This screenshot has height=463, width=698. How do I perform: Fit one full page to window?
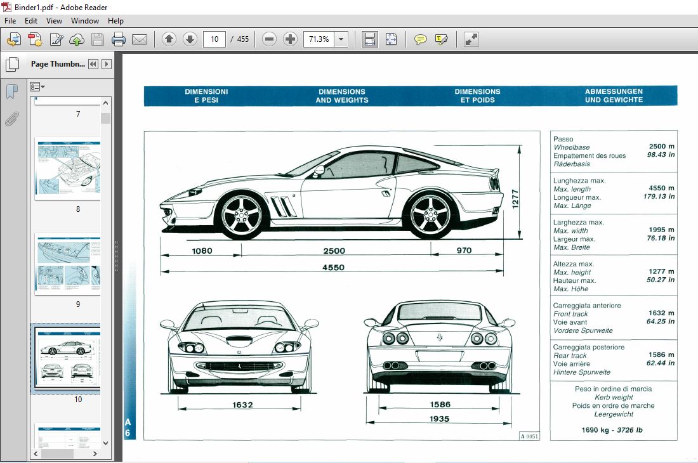click(391, 39)
